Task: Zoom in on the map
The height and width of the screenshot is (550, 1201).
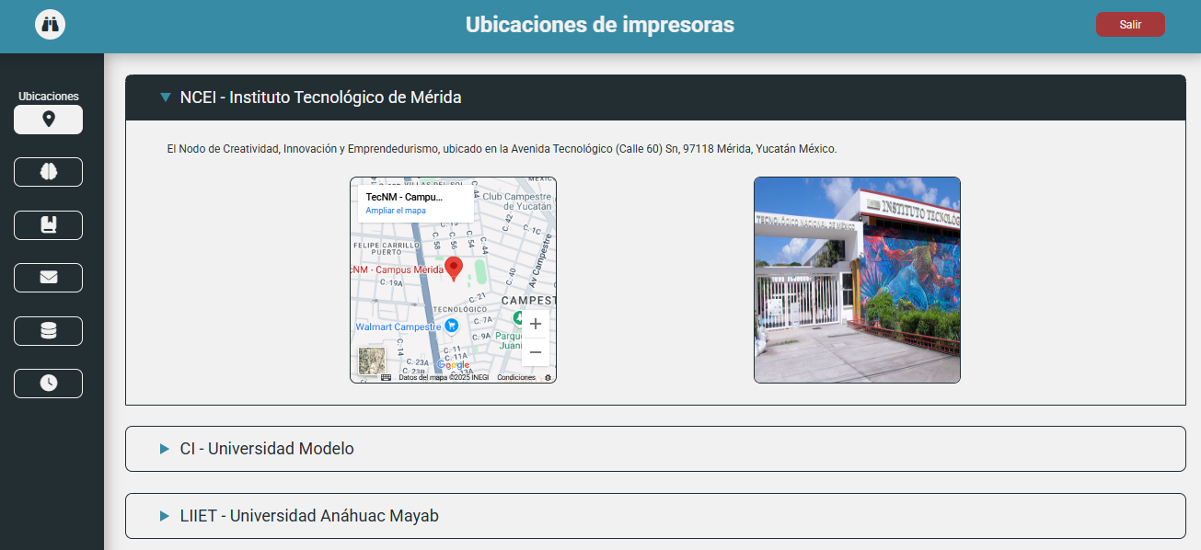Action: [535, 324]
